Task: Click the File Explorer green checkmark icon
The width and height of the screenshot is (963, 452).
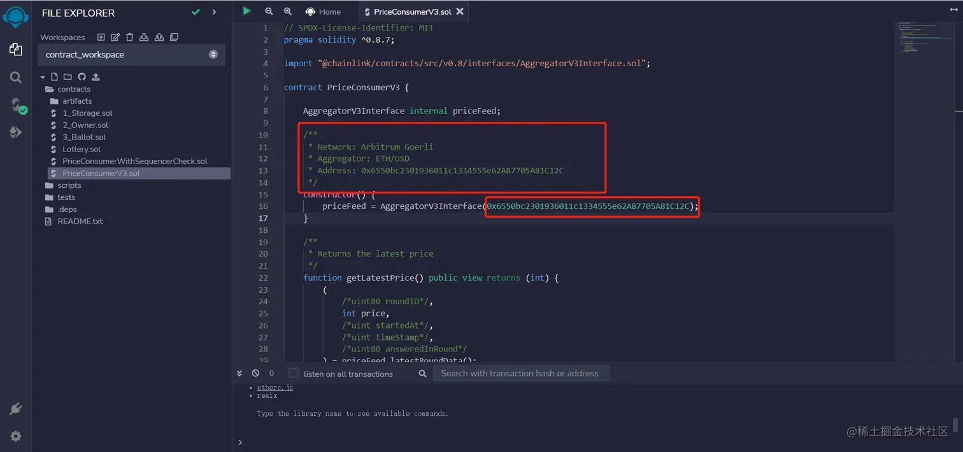Action: click(x=196, y=12)
